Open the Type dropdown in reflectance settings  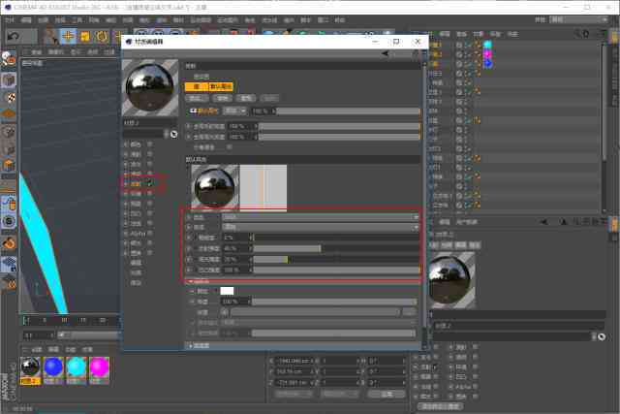tap(321, 217)
